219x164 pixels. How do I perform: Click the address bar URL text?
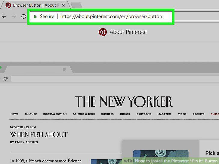coord(111,17)
